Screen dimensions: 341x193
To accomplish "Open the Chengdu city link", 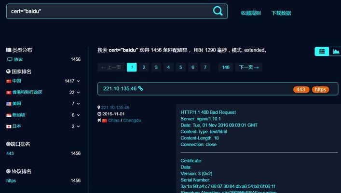I will (132, 120).
